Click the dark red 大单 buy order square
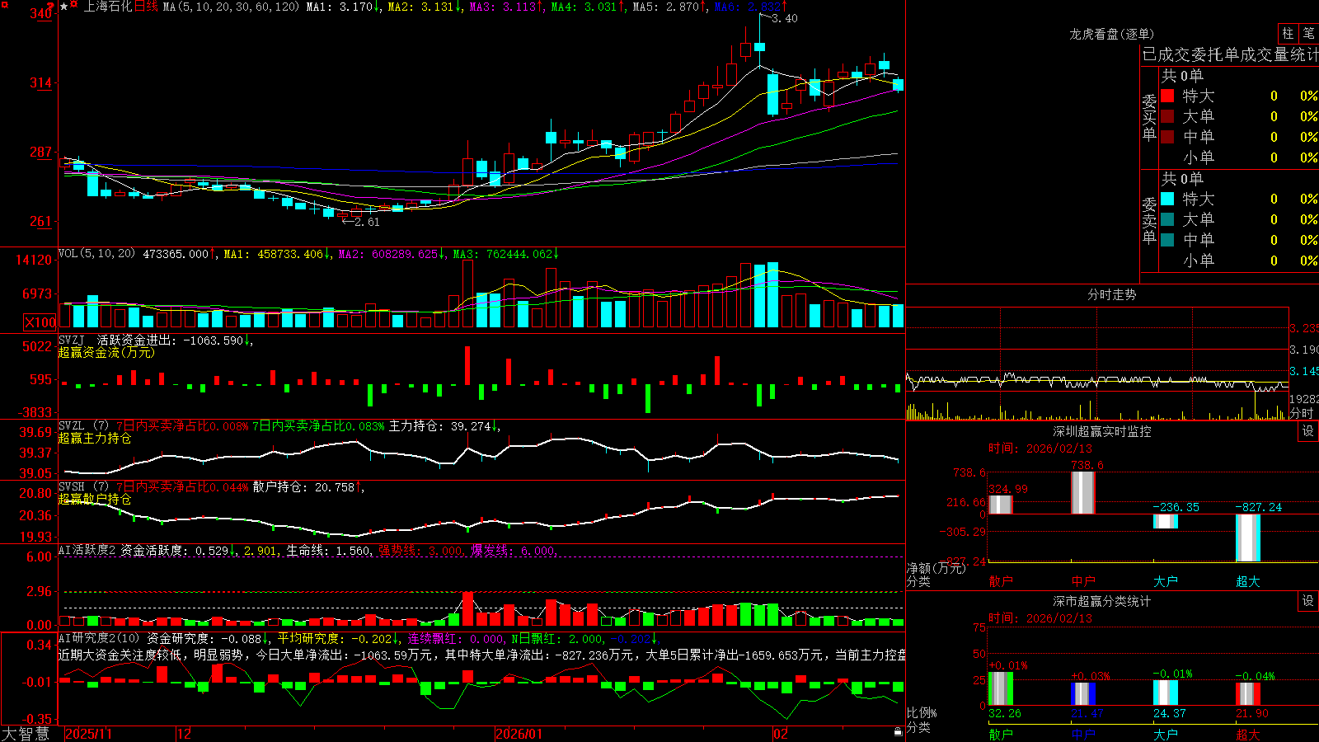This screenshot has height=742, width=1319. [1167, 116]
